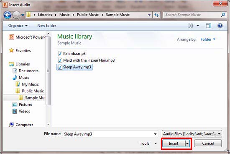230x154 pixels.
Task: Open the Arrange by Folder dropdown
Action: click(x=208, y=39)
